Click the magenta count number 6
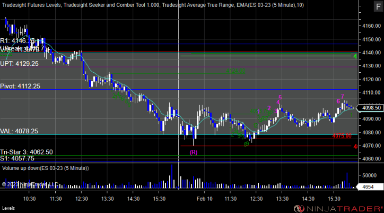This screenshot has width=384, height=213. tap(338, 101)
